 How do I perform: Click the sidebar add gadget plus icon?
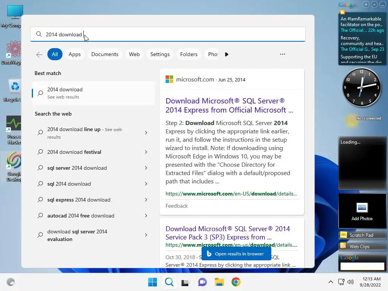point(366,5)
